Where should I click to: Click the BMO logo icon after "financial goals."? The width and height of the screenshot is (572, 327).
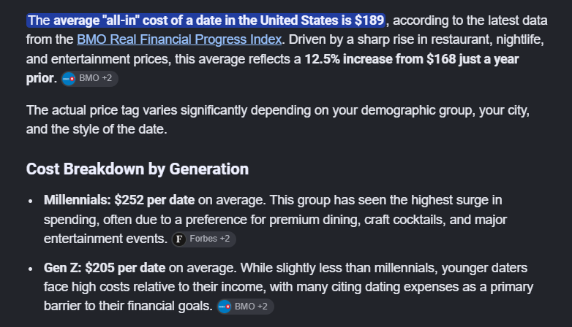(225, 307)
